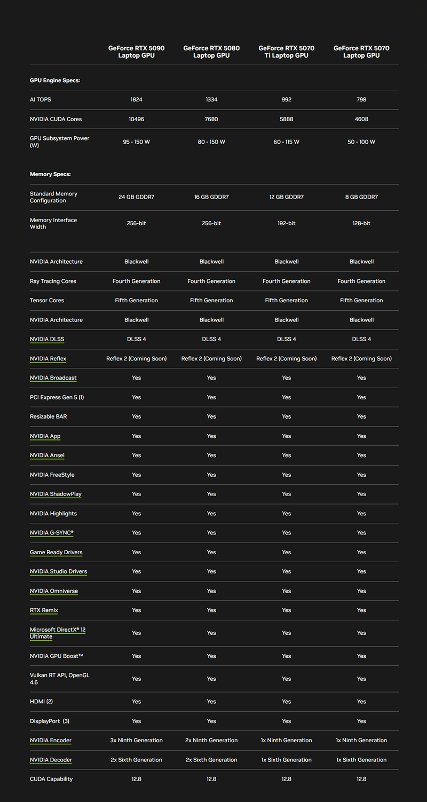
Task: Select the 16 GB GDDR7 value
Action: tap(211, 197)
